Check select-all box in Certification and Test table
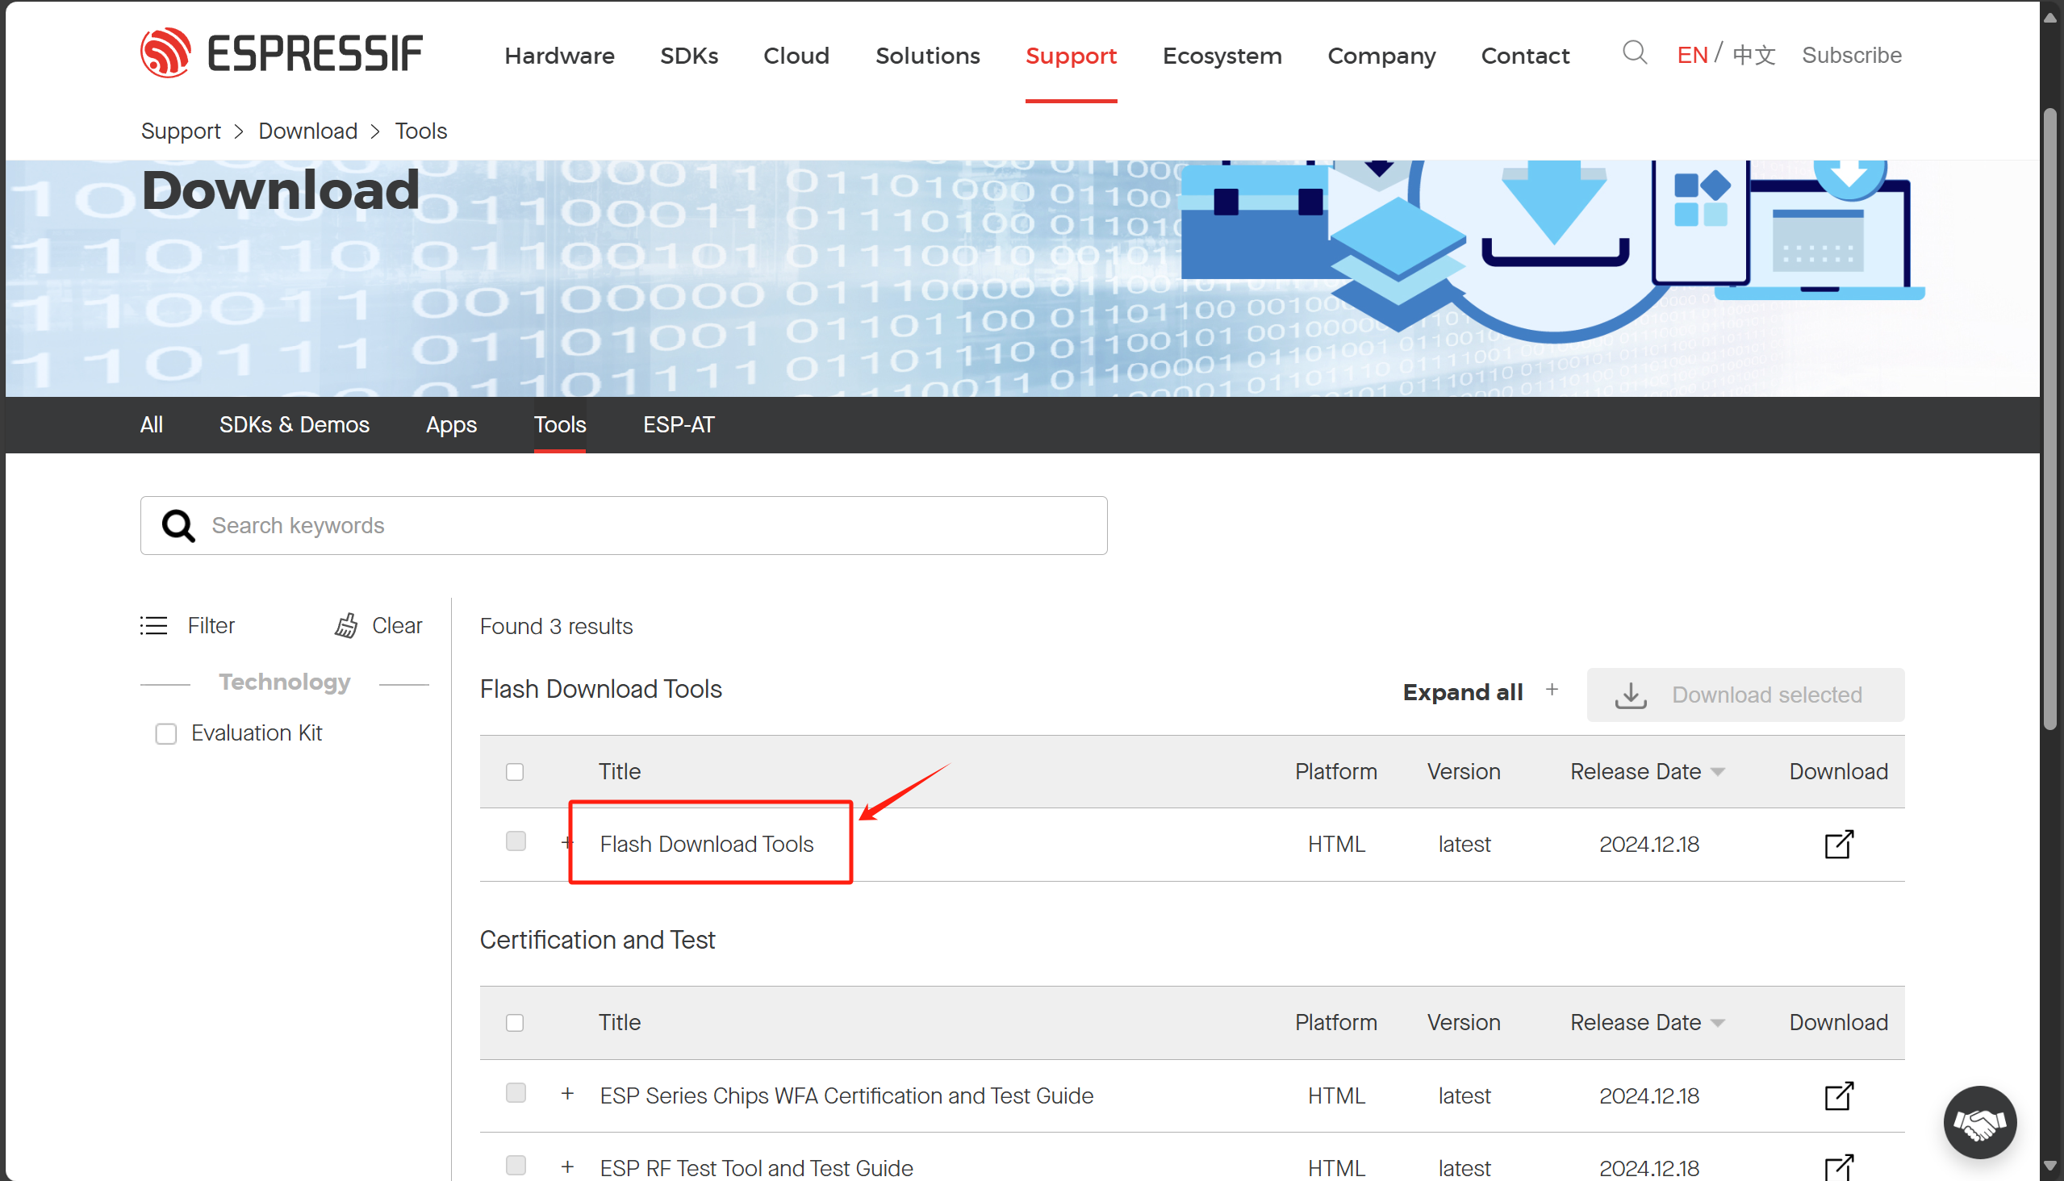The image size is (2064, 1181). (x=514, y=1023)
